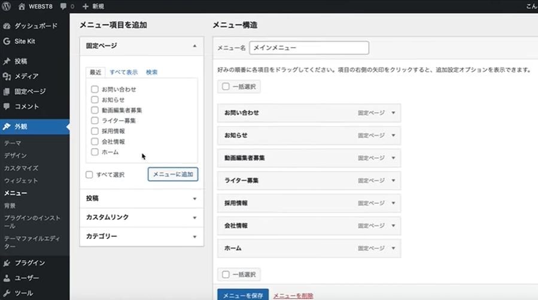Expand お問い合わせ menu item arrow
Viewport: 538px width, 300px height.
click(393, 113)
